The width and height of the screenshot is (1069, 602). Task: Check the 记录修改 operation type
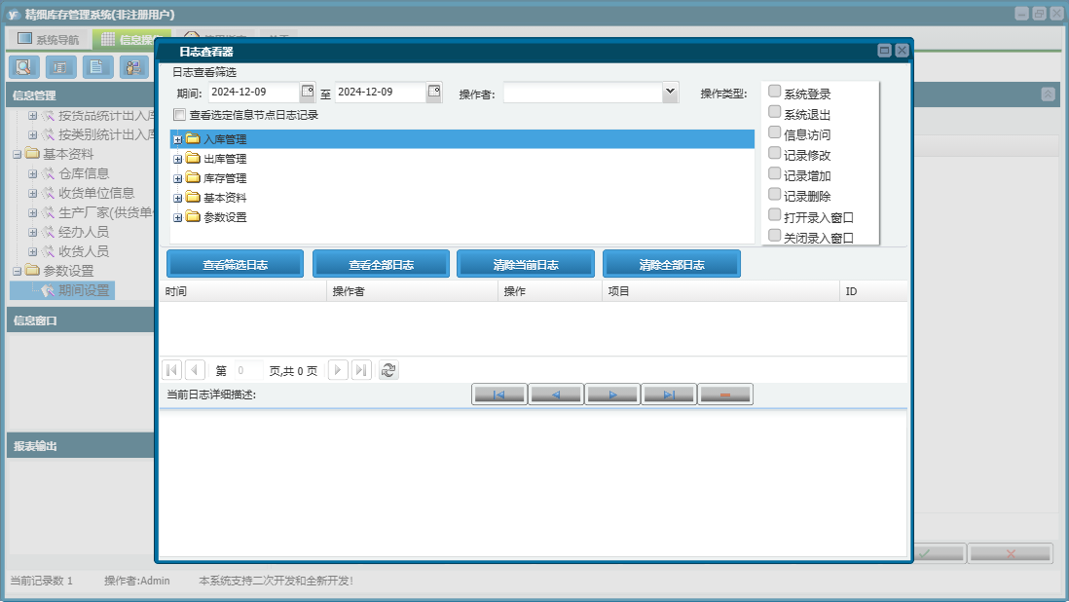click(774, 153)
